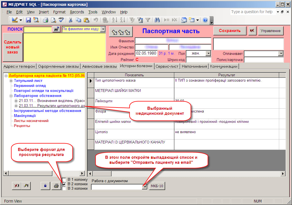This screenshot has width=292, height=205.
Task: Click the Find binoculars icon
Action: pyautogui.click(x=157, y=20)
